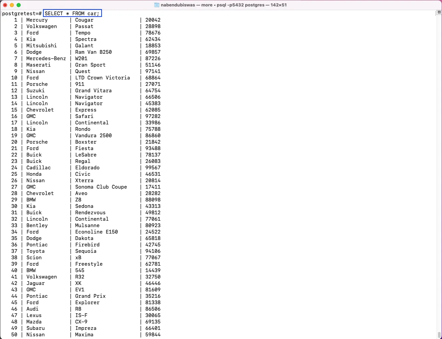
Task: Select the 'Sequoia' model cell
Action: pos(86,251)
